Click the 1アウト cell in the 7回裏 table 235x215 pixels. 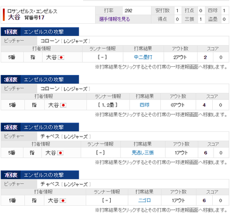178,200
